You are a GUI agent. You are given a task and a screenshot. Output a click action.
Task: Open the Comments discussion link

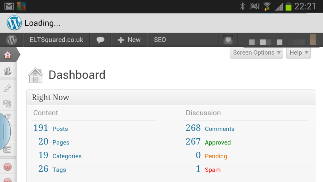click(x=220, y=129)
